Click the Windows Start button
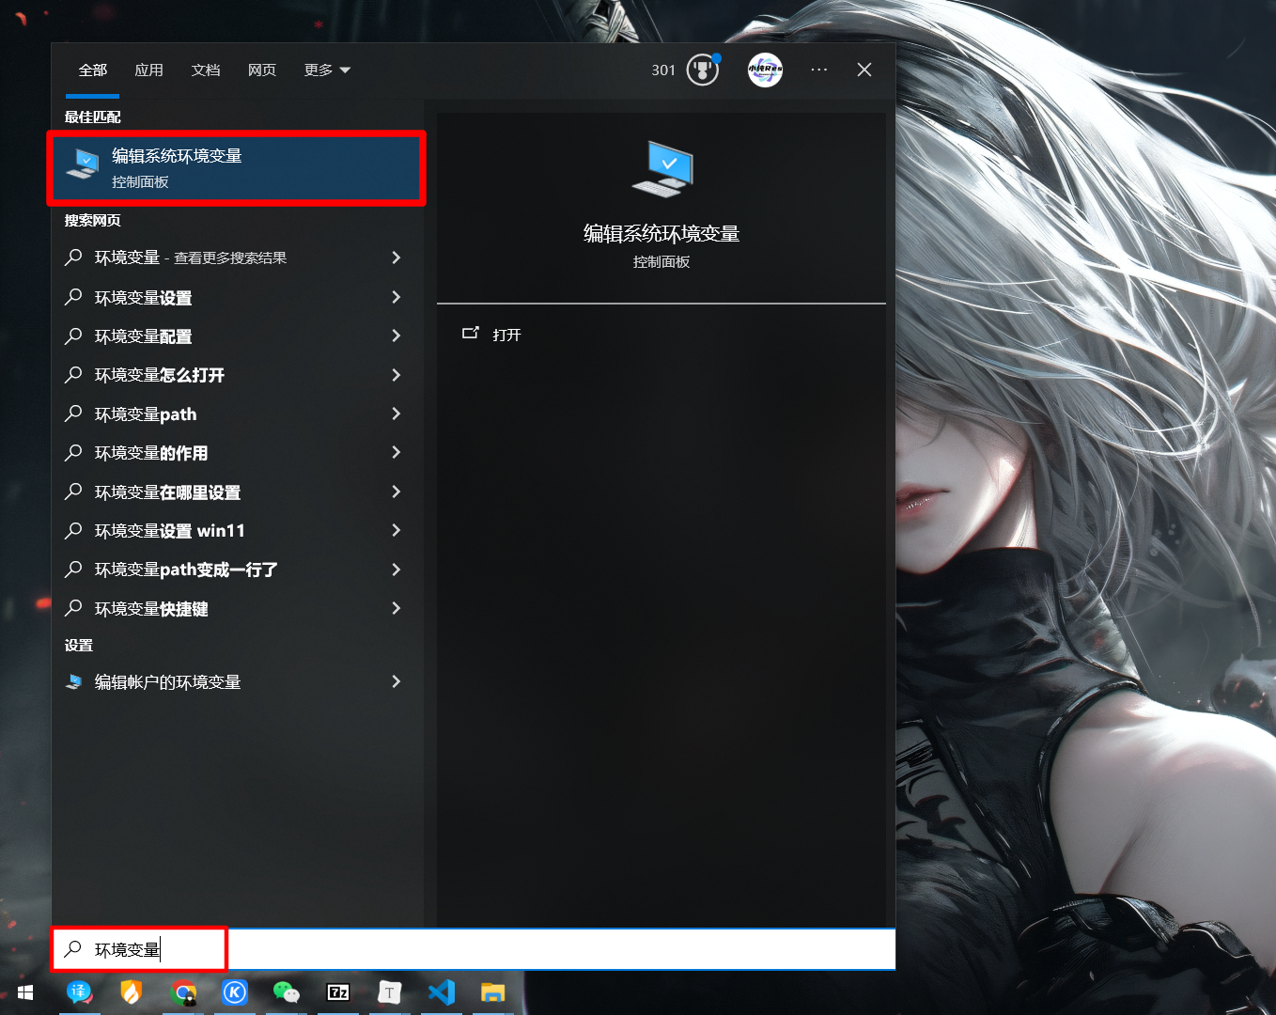 click(x=25, y=992)
